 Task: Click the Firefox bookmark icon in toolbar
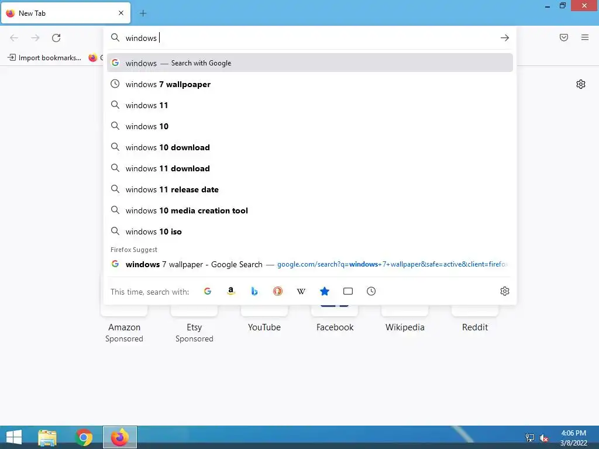(92, 58)
